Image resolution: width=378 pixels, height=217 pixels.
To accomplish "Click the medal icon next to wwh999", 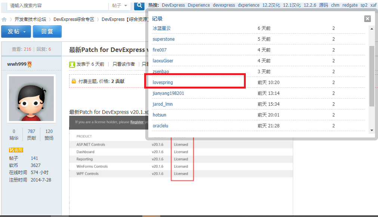I will [x=30, y=64].
